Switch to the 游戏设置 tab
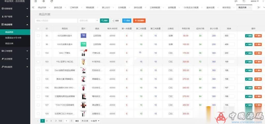 138,7
